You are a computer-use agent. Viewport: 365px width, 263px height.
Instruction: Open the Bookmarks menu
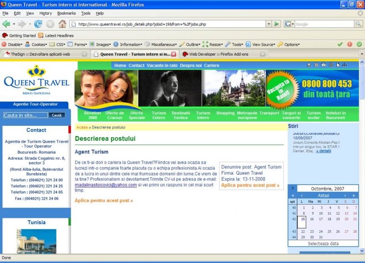66,13
